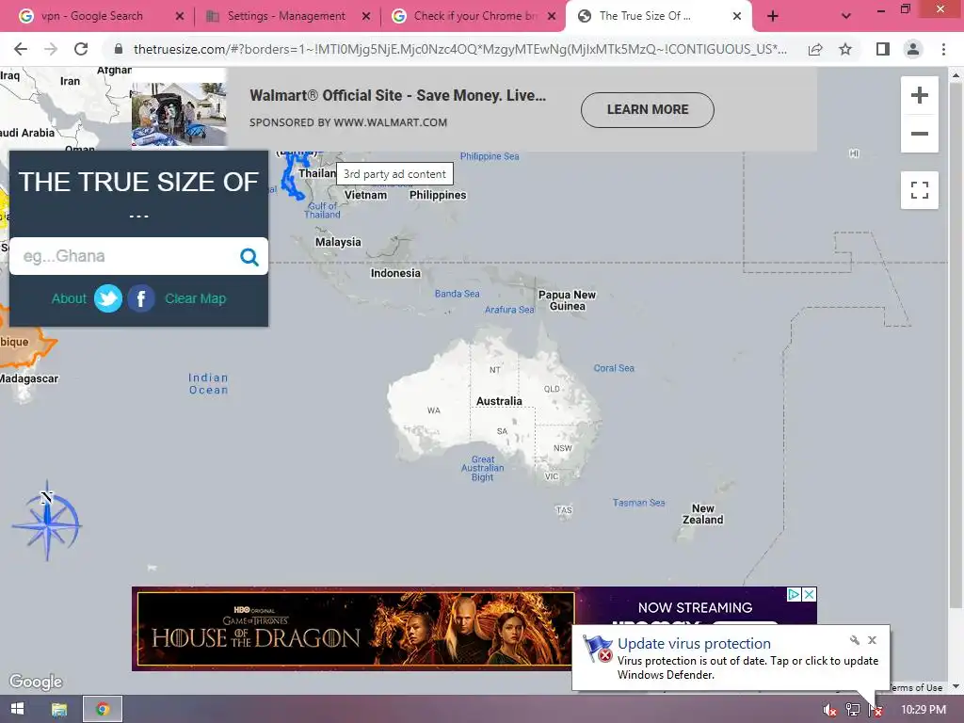The image size is (964, 723).
Task: Go forward in browser history
Action: [51, 49]
